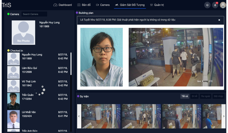
Task: Click the Checked in list scrollbar
Action: pyautogui.click(x=71, y=64)
